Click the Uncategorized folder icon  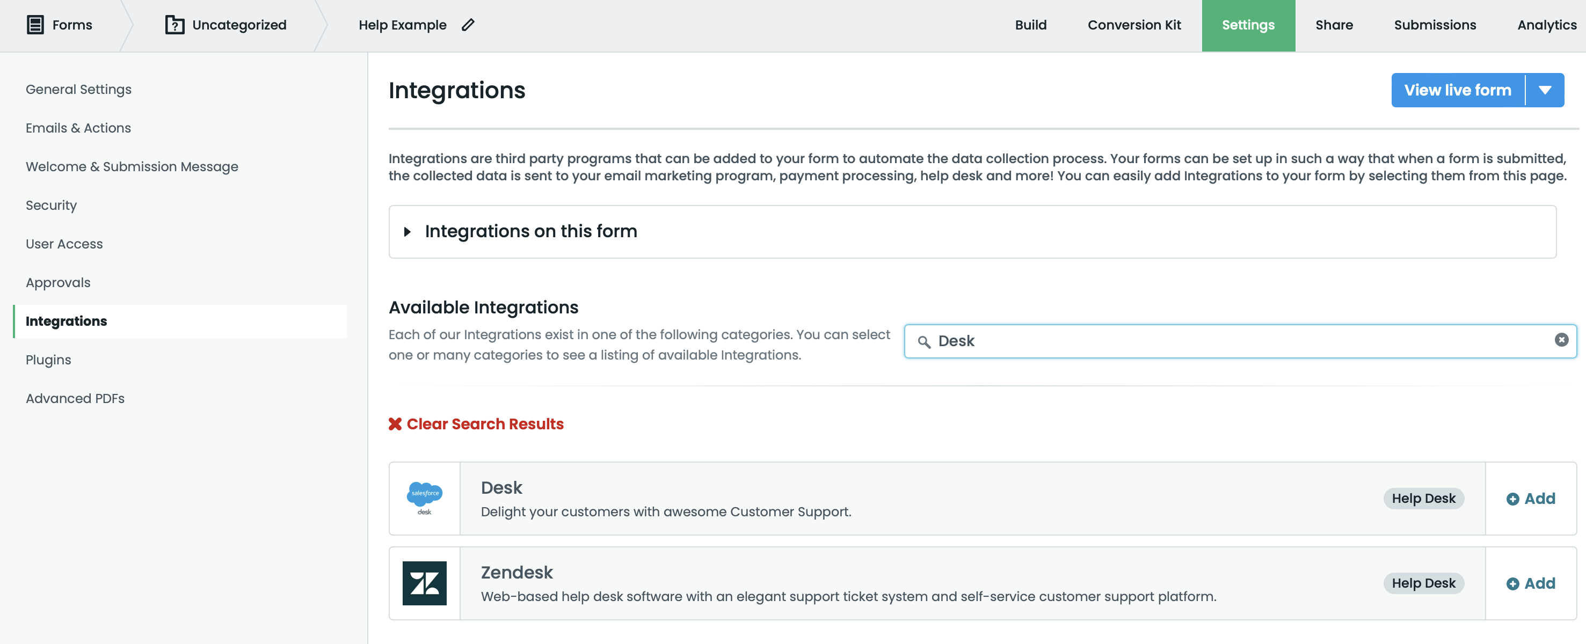[x=174, y=25]
